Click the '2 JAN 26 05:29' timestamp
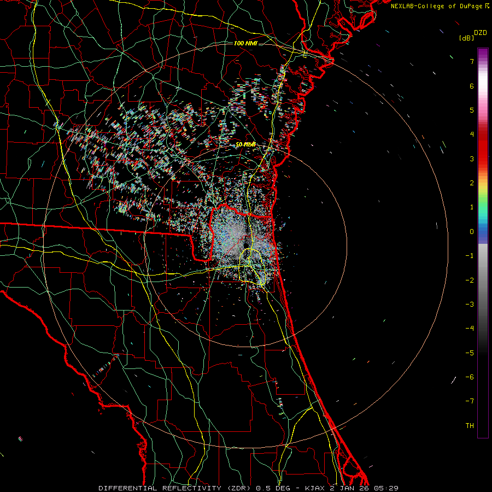The image size is (492, 492). click(364, 488)
